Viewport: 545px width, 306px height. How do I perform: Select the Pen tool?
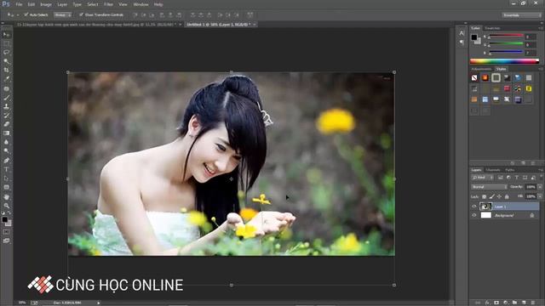(x=6, y=161)
